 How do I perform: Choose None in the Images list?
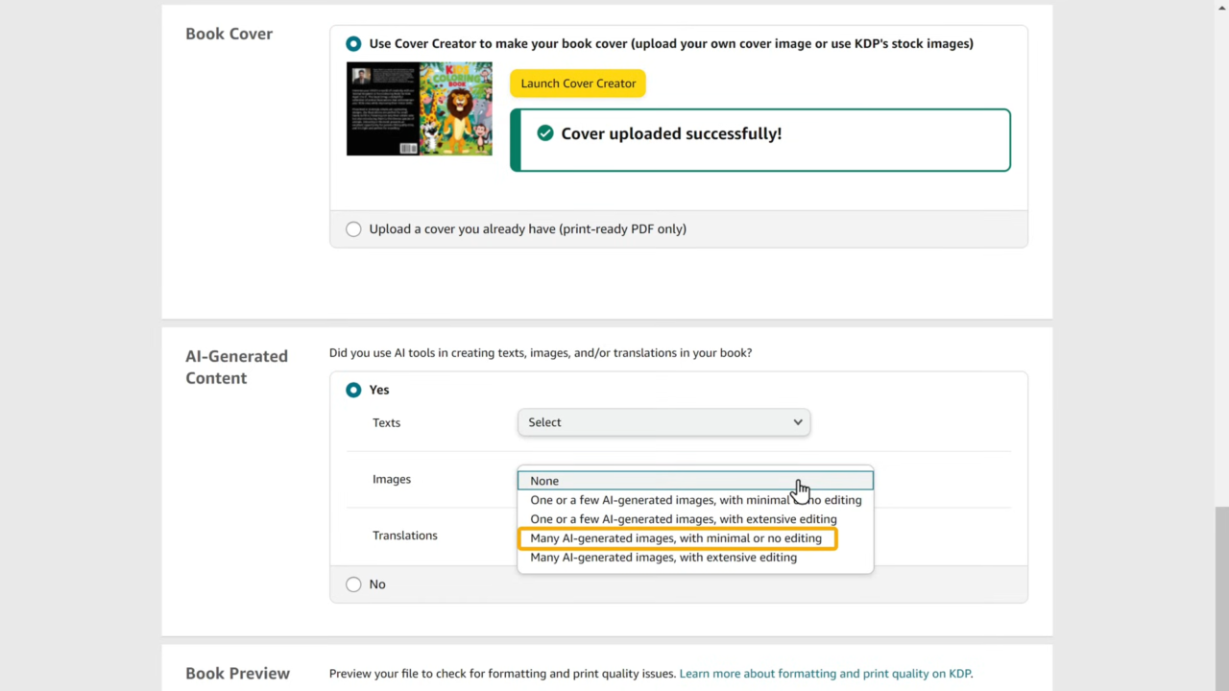coord(695,481)
